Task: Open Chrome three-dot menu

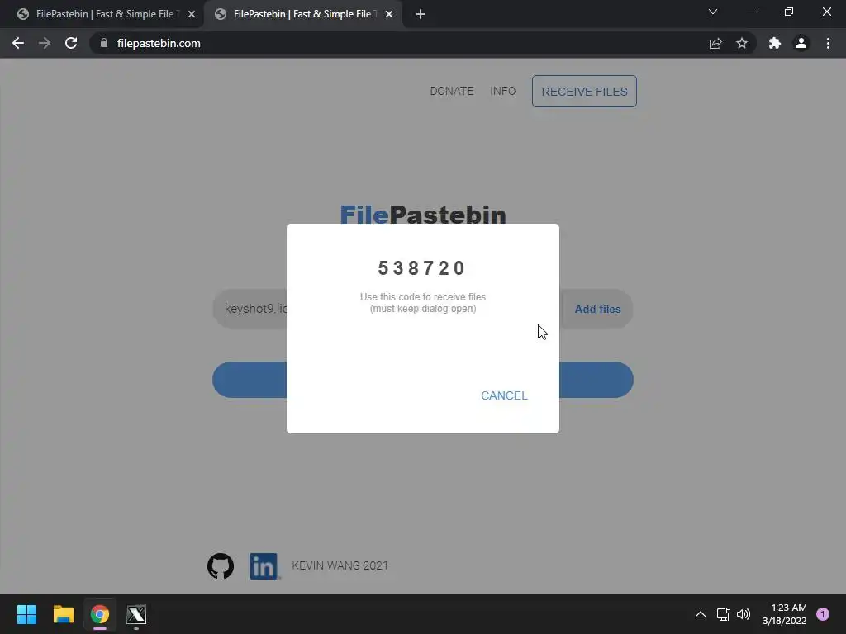Action: 828,43
